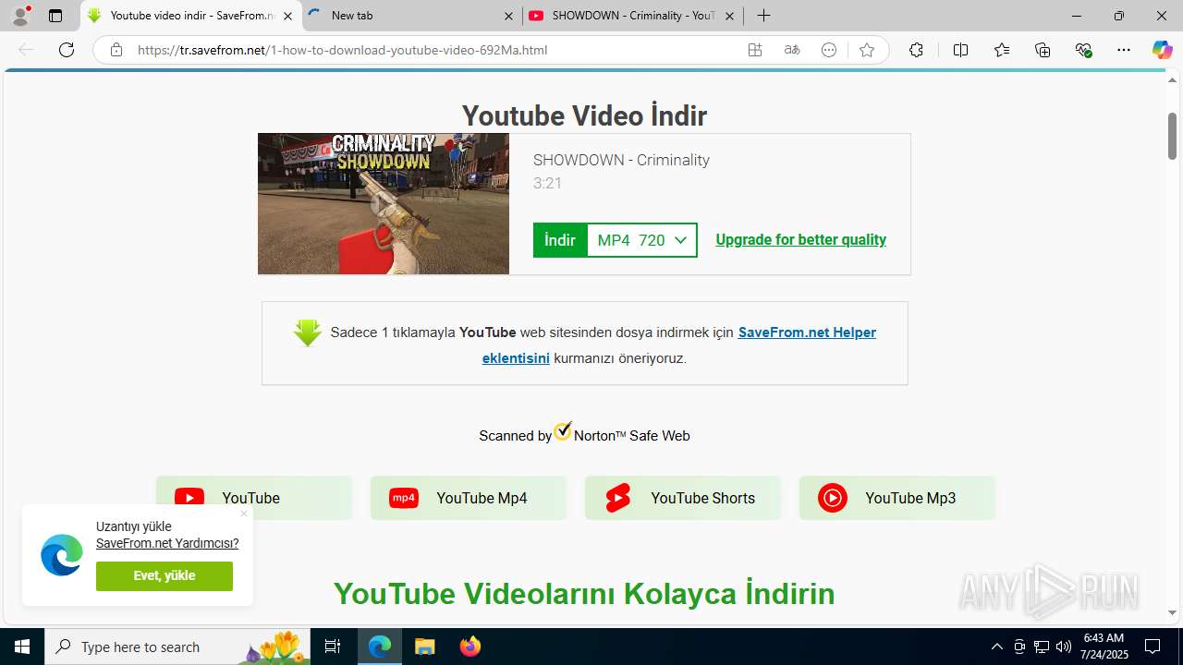Close the New tab tab
The image size is (1183, 665).
tap(508, 16)
